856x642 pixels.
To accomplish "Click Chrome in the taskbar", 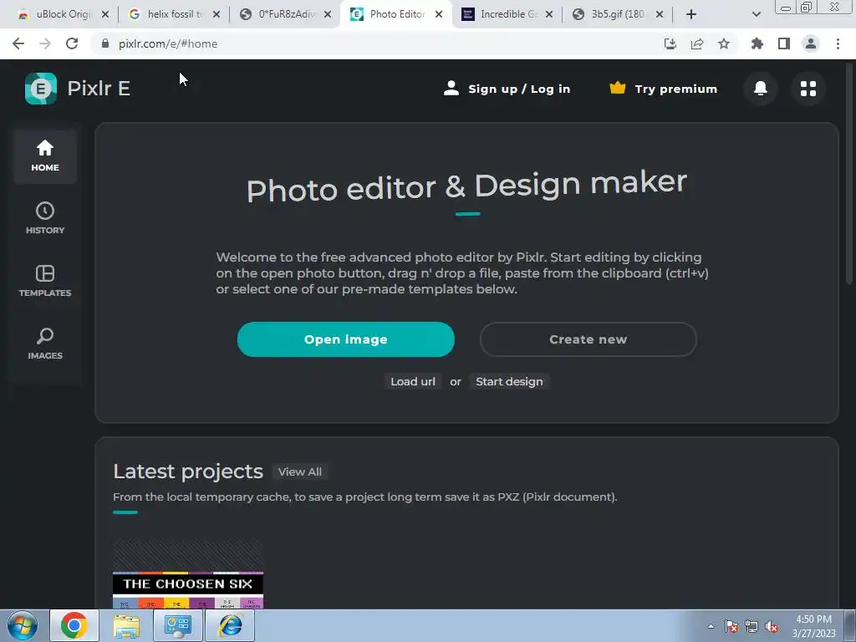I will (x=74, y=625).
